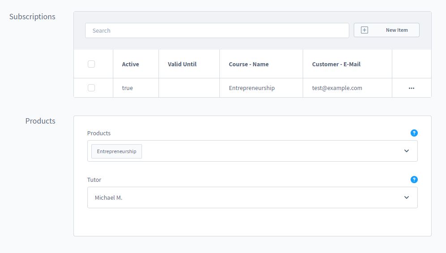Click the help icon next to Products
Image resolution: width=446 pixels, height=253 pixels.
[414, 133]
